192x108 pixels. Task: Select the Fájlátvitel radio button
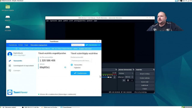click(72, 67)
